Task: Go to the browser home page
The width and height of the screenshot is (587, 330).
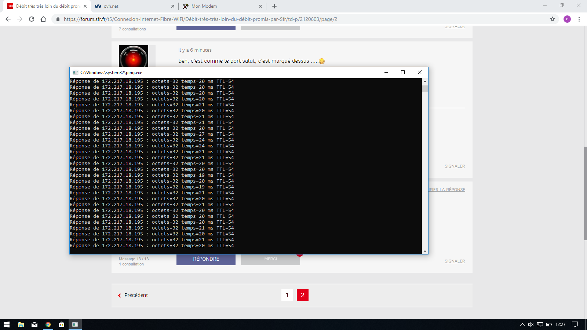Action: 43,19
